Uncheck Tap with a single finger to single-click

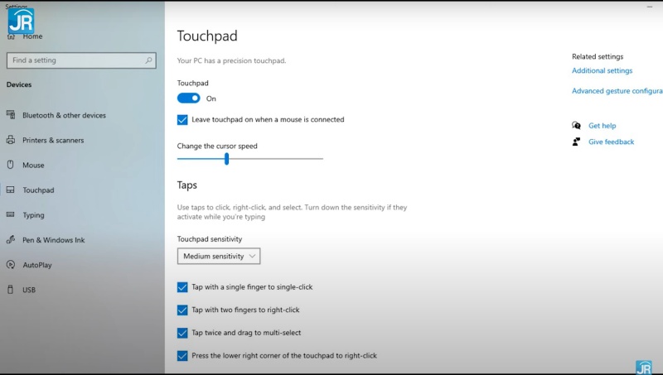(x=182, y=287)
